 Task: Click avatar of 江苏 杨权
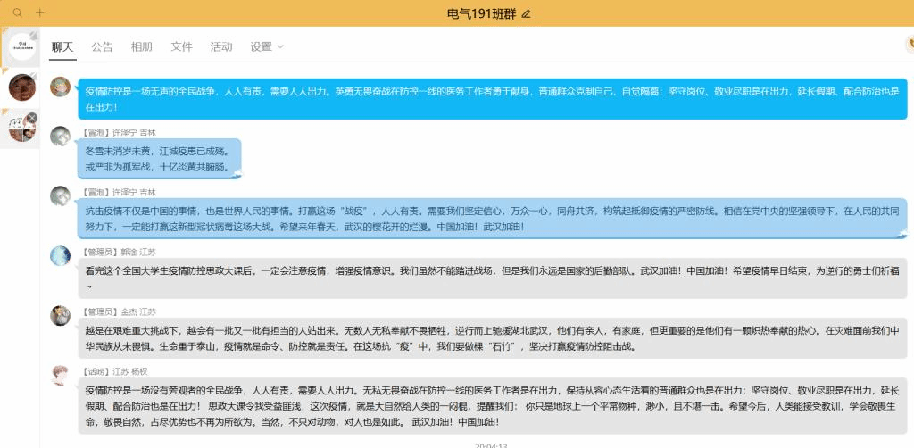[60, 374]
